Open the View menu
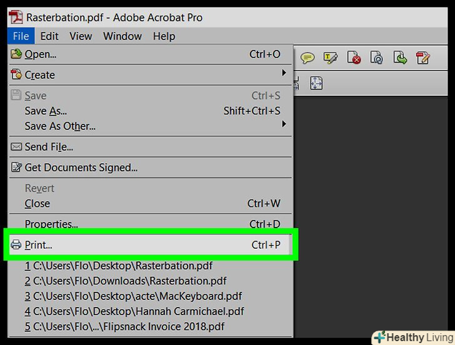This screenshot has height=345, width=455. pyautogui.click(x=81, y=36)
